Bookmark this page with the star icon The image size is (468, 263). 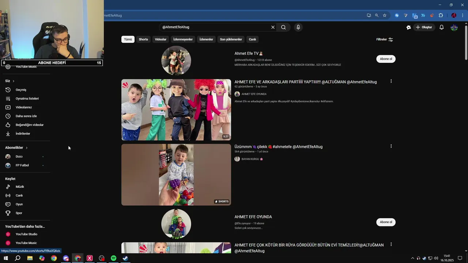(x=385, y=15)
